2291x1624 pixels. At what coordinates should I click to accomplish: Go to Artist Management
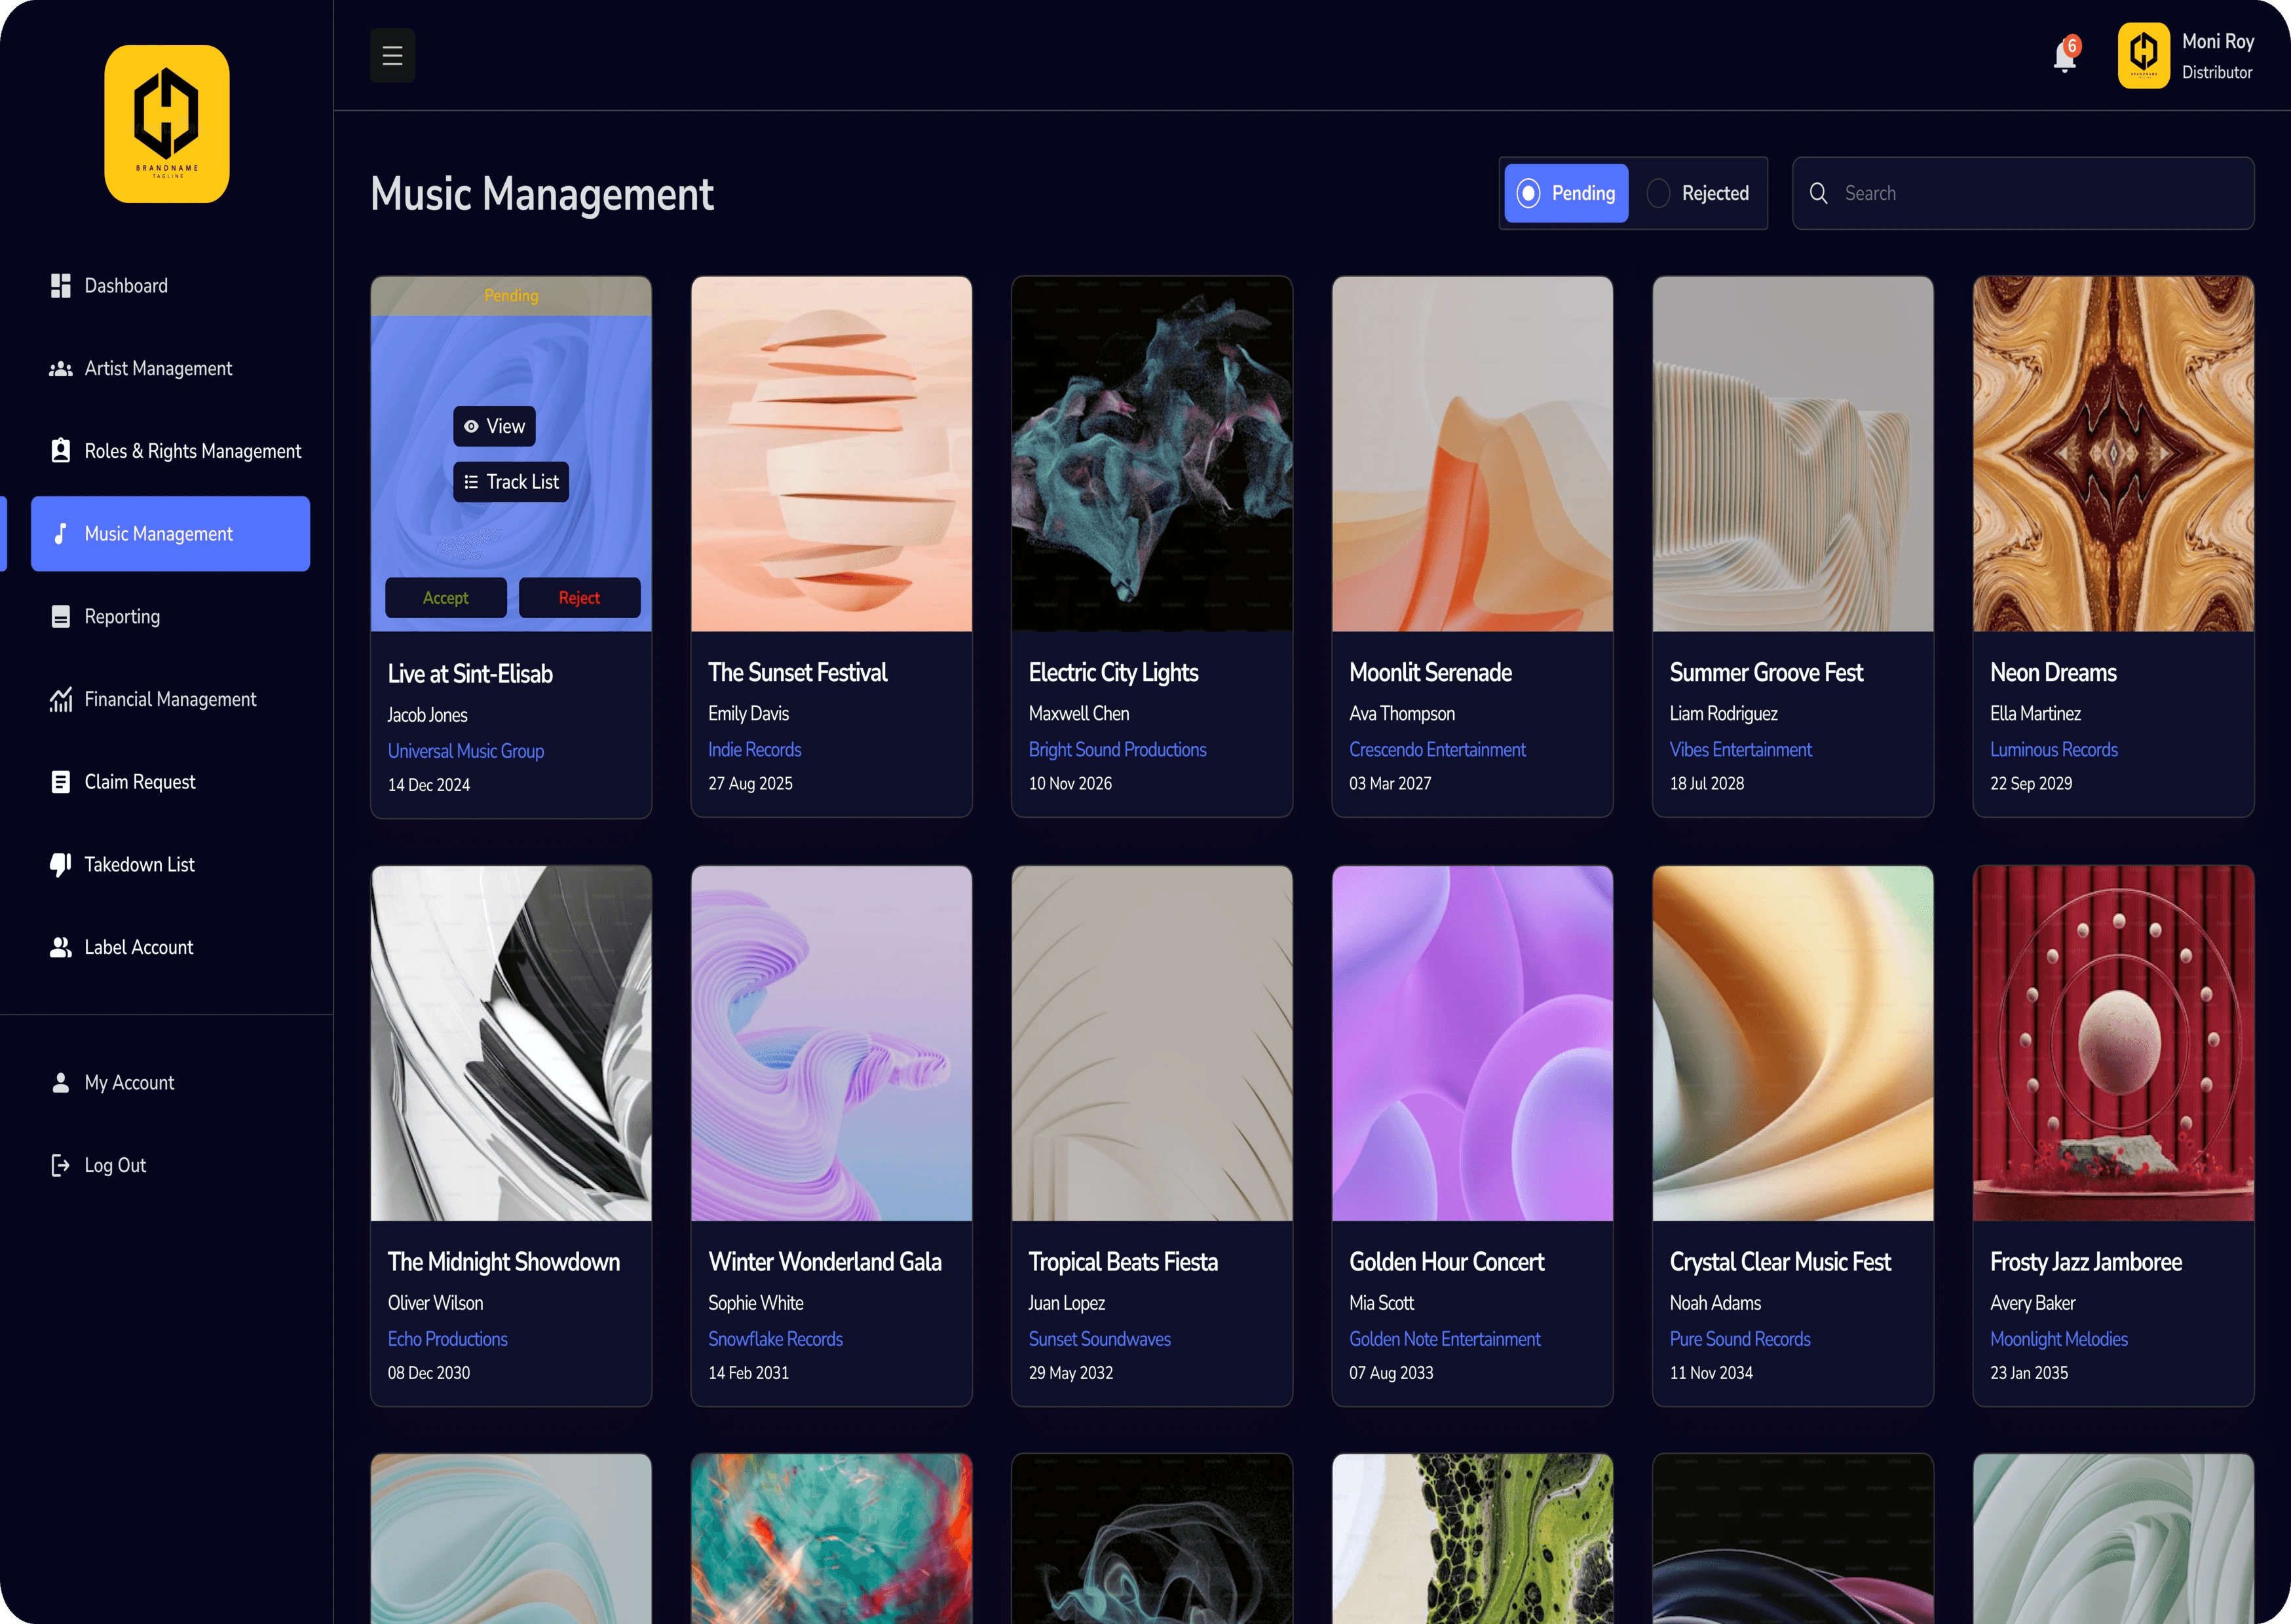pos(170,369)
